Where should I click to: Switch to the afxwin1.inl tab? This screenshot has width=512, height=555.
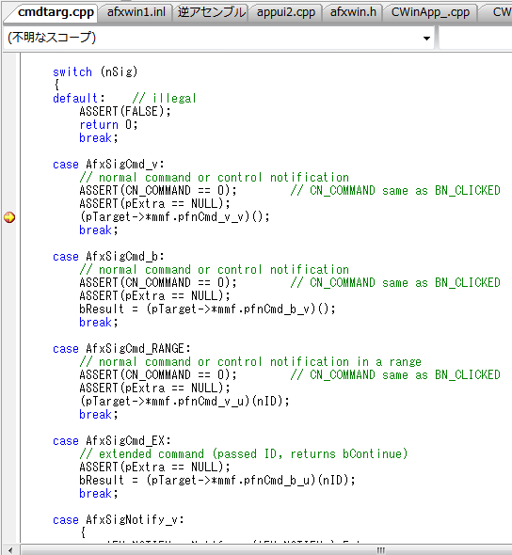136,12
